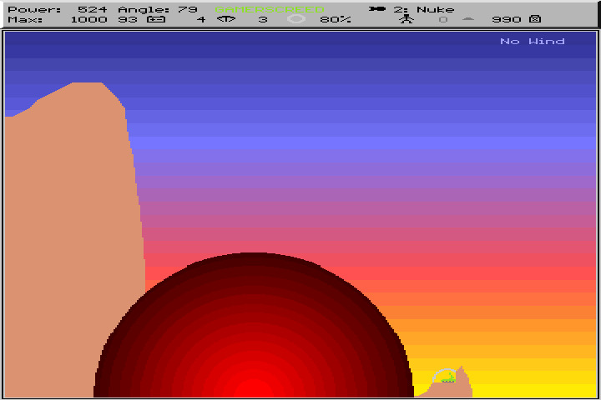Select the angle value 79

188,9
